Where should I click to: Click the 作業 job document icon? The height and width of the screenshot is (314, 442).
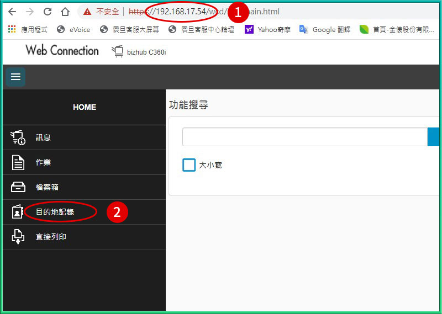18,162
